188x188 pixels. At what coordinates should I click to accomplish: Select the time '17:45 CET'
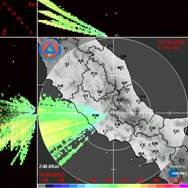[169, 48]
